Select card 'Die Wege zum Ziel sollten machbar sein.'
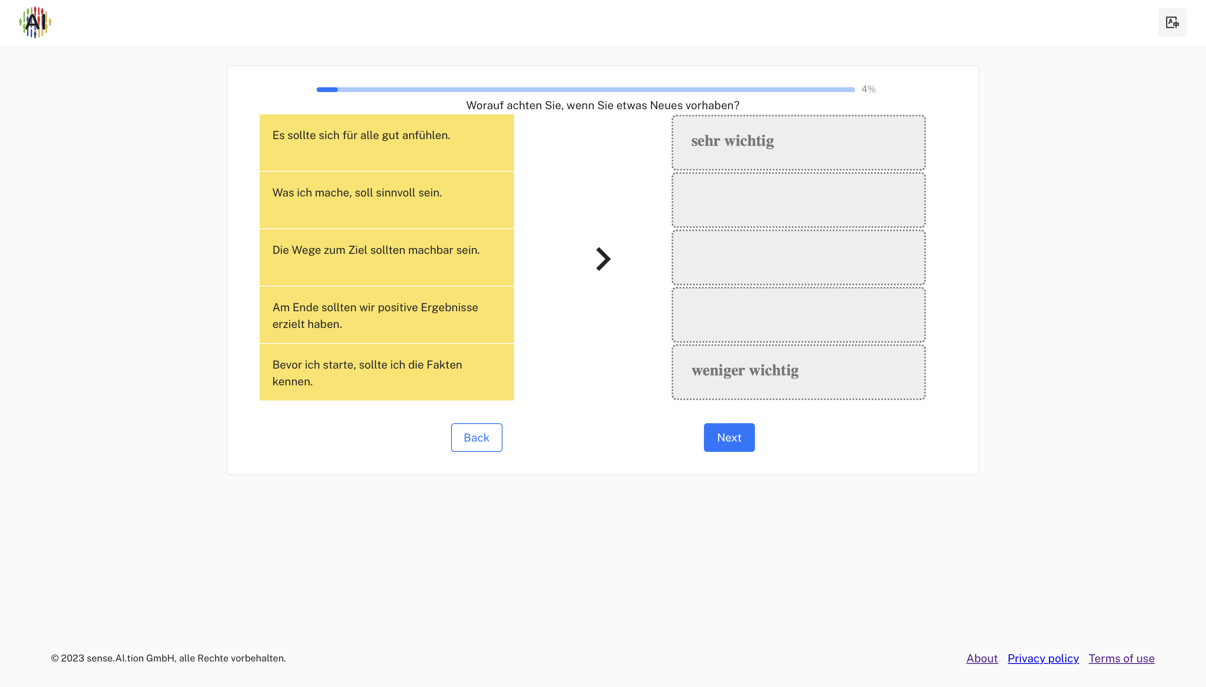The height and width of the screenshot is (687, 1206). pos(387,257)
